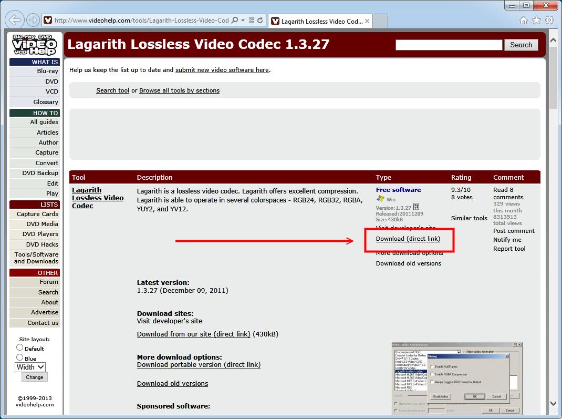Image resolution: width=562 pixels, height=419 pixels.
Task: Click the VideoHelp logo
Action: click(35, 45)
